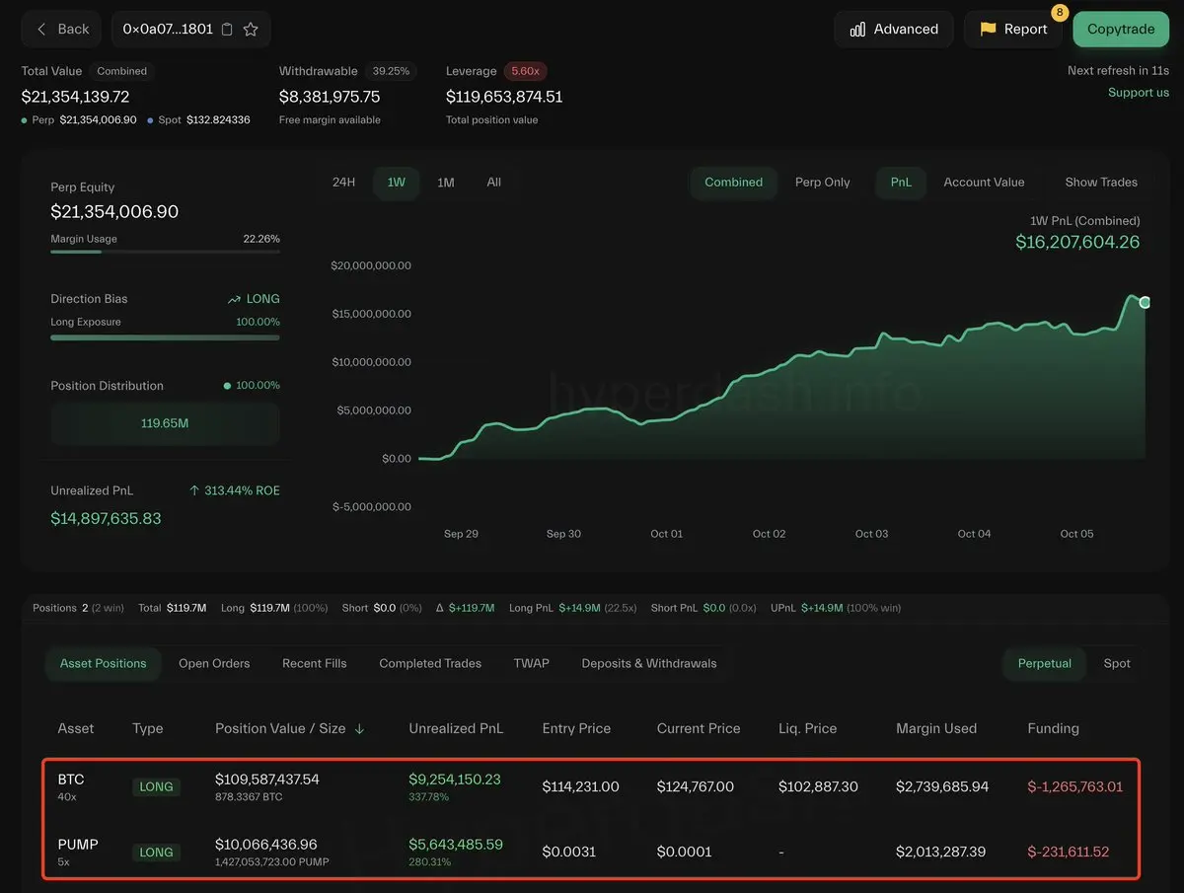Image resolution: width=1184 pixels, height=893 pixels.
Task: Click the sort arrow beside Position Value
Action: click(x=359, y=729)
